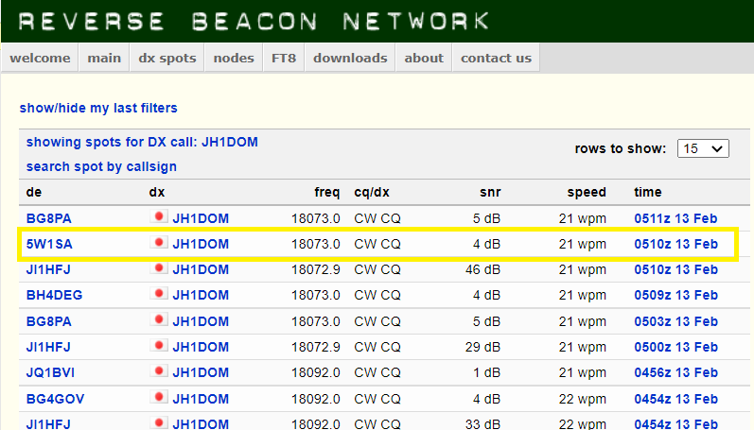Click Japan flag icon in JI1HFJ 0510z row

pyautogui.click(x=159, y=267)
